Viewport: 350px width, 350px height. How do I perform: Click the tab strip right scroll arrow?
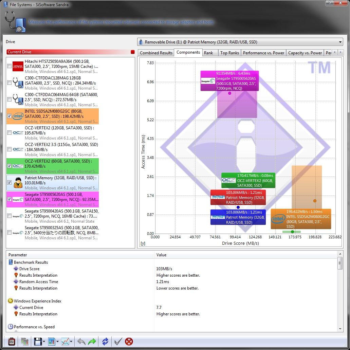pos(340,53)
